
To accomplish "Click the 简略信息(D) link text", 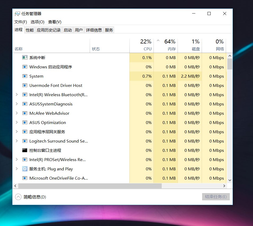I will pyautogui.click(x=35, y=197).
